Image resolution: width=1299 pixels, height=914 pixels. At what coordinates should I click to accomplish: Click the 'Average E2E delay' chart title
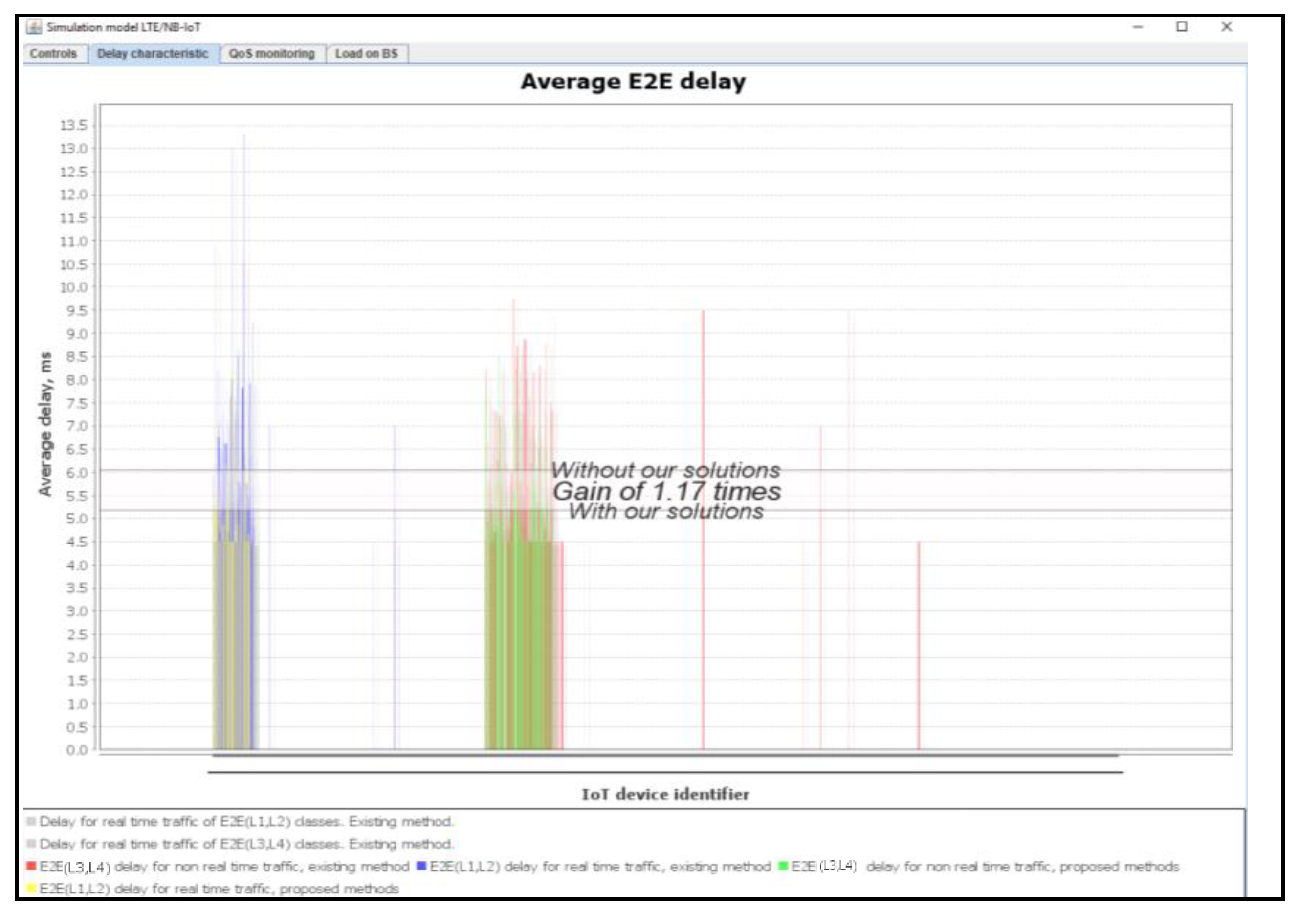633,82
